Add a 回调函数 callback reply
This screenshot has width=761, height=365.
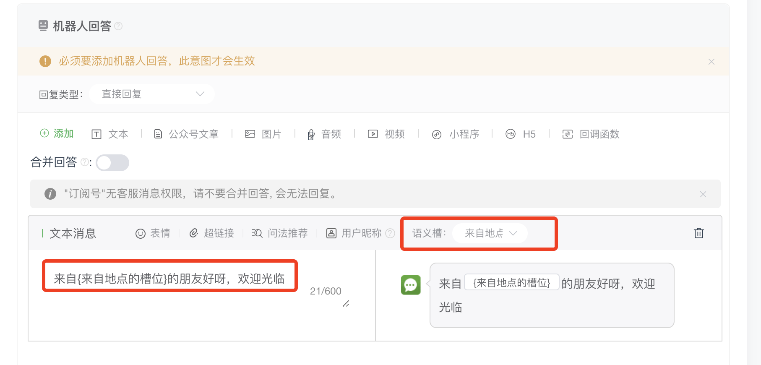click(x=591, y=134)
